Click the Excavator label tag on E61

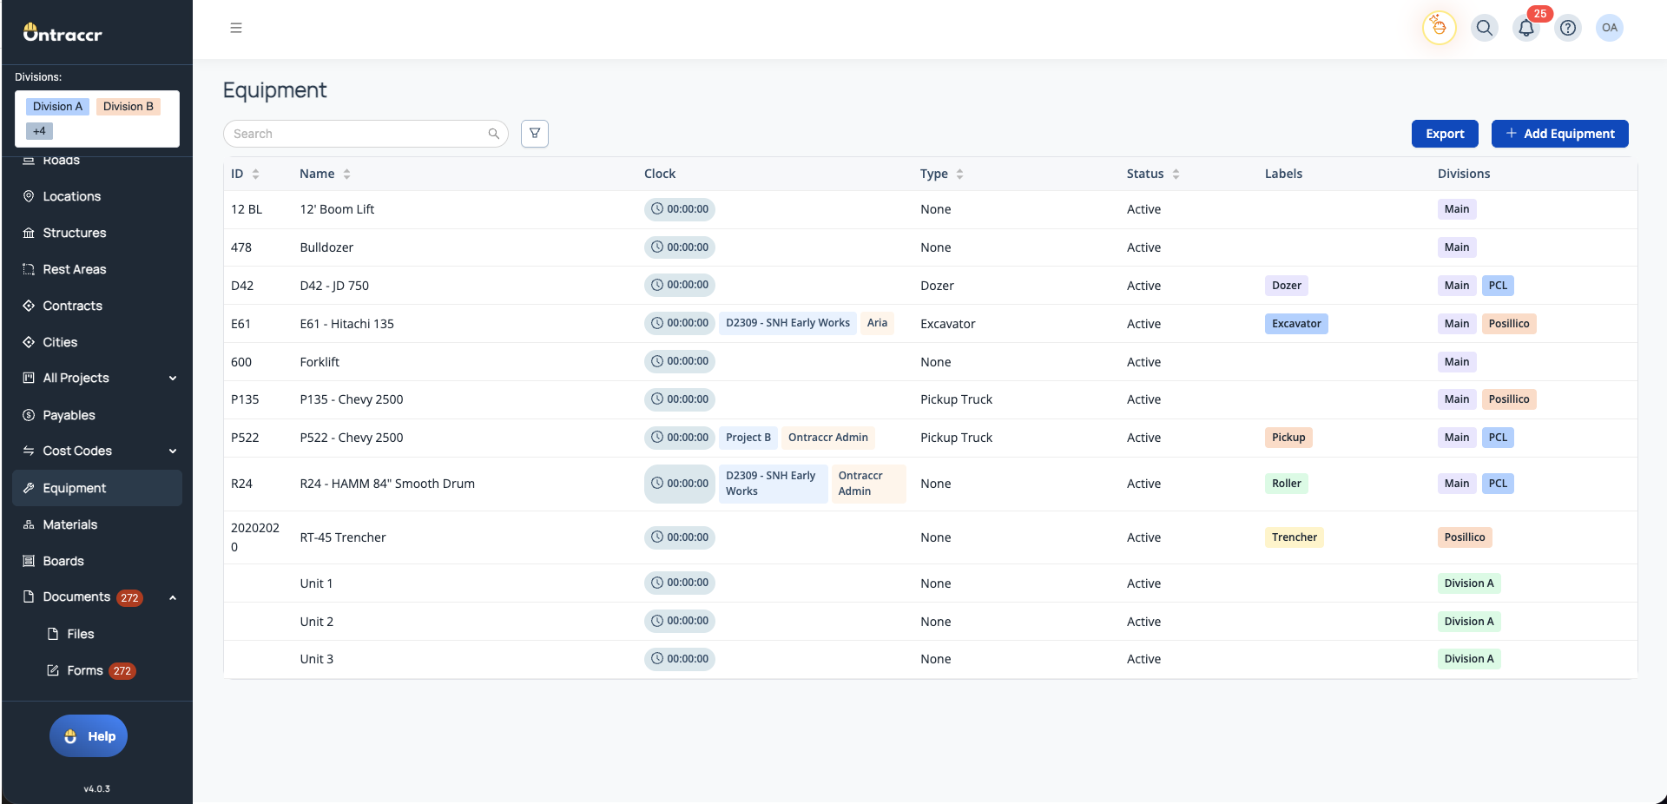pos(1296,324)
